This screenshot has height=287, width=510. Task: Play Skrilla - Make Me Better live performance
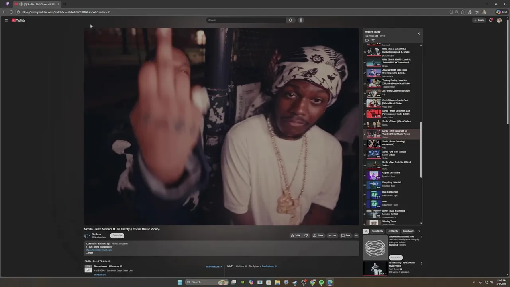click(x=392, y=114)
